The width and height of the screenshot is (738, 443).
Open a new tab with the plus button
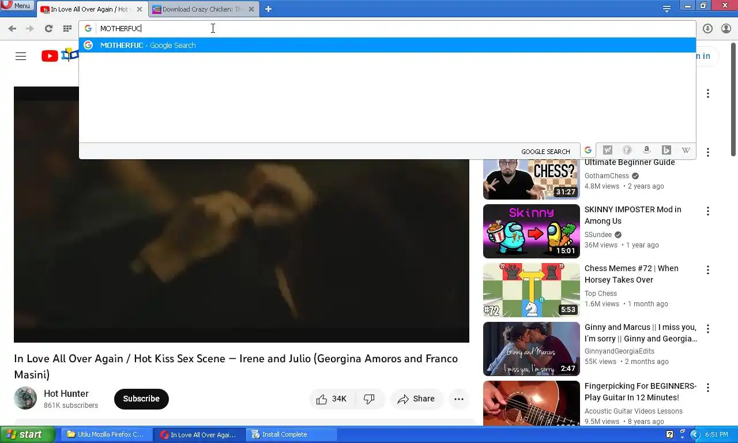[268, 9]
